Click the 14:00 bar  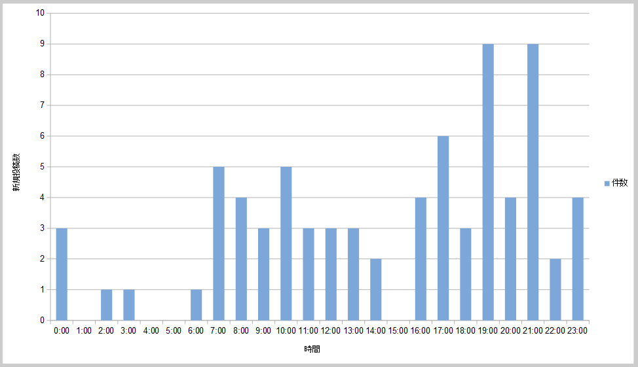(375, 290)
